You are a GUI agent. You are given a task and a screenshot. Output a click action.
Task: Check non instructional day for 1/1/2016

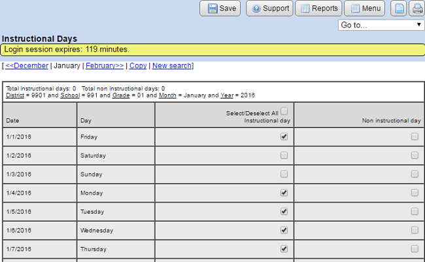[415, 137]
